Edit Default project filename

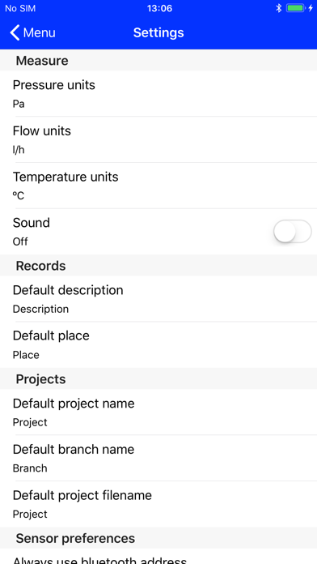coord(158,504)
